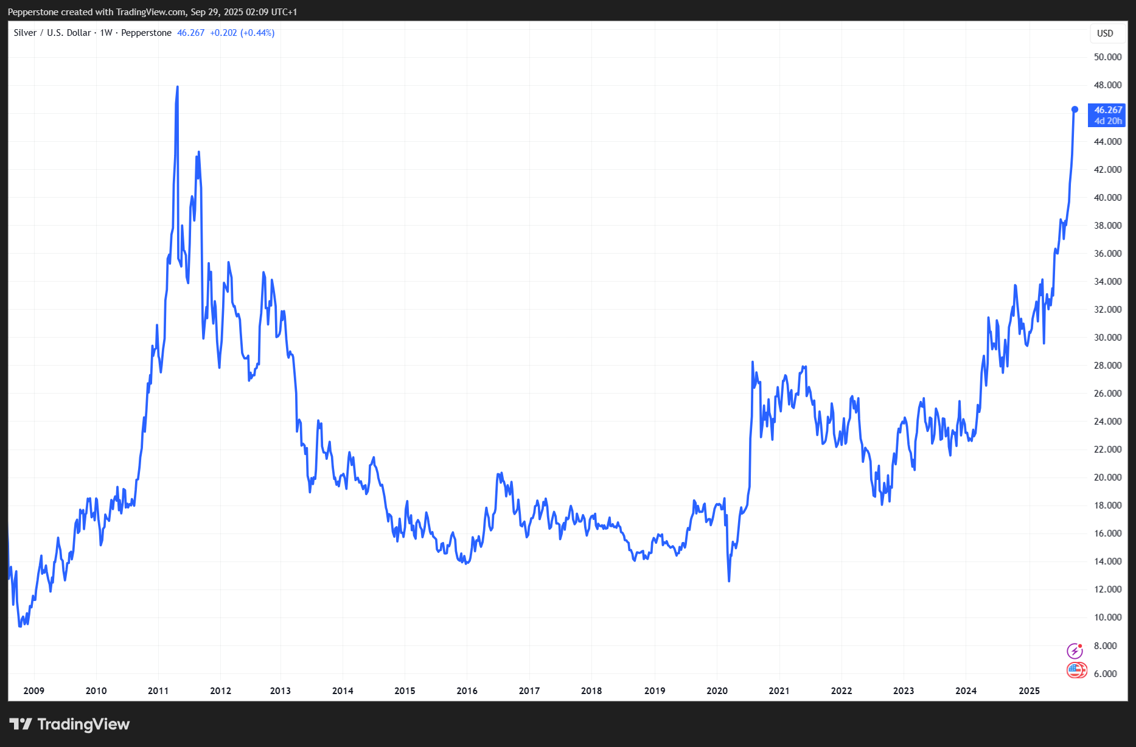The height and width of the screenshot is (747, 1136).
Task: Click the 28.000 price axis label
Action: click(1107, 365)
